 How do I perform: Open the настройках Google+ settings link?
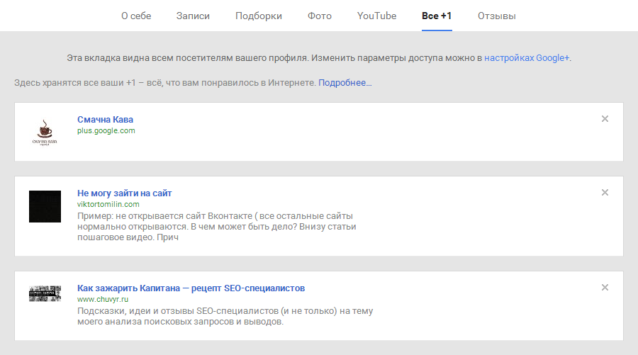(527, 57)
